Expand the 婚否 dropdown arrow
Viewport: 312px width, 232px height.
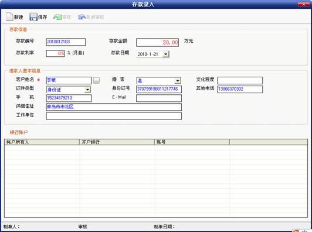(x=178, y=81)
